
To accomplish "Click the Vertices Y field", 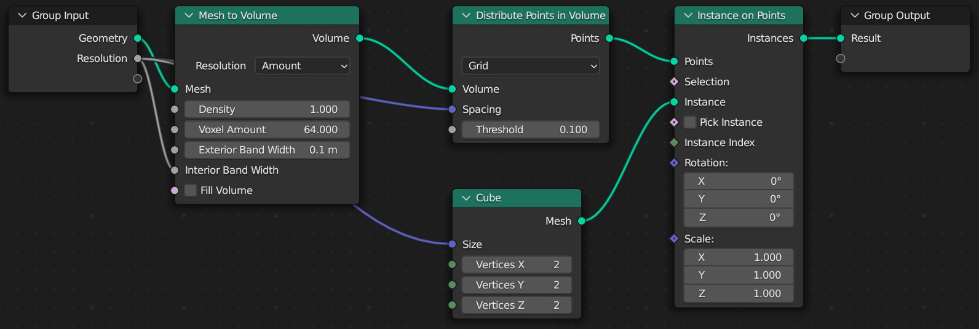I will pos(517,285).
